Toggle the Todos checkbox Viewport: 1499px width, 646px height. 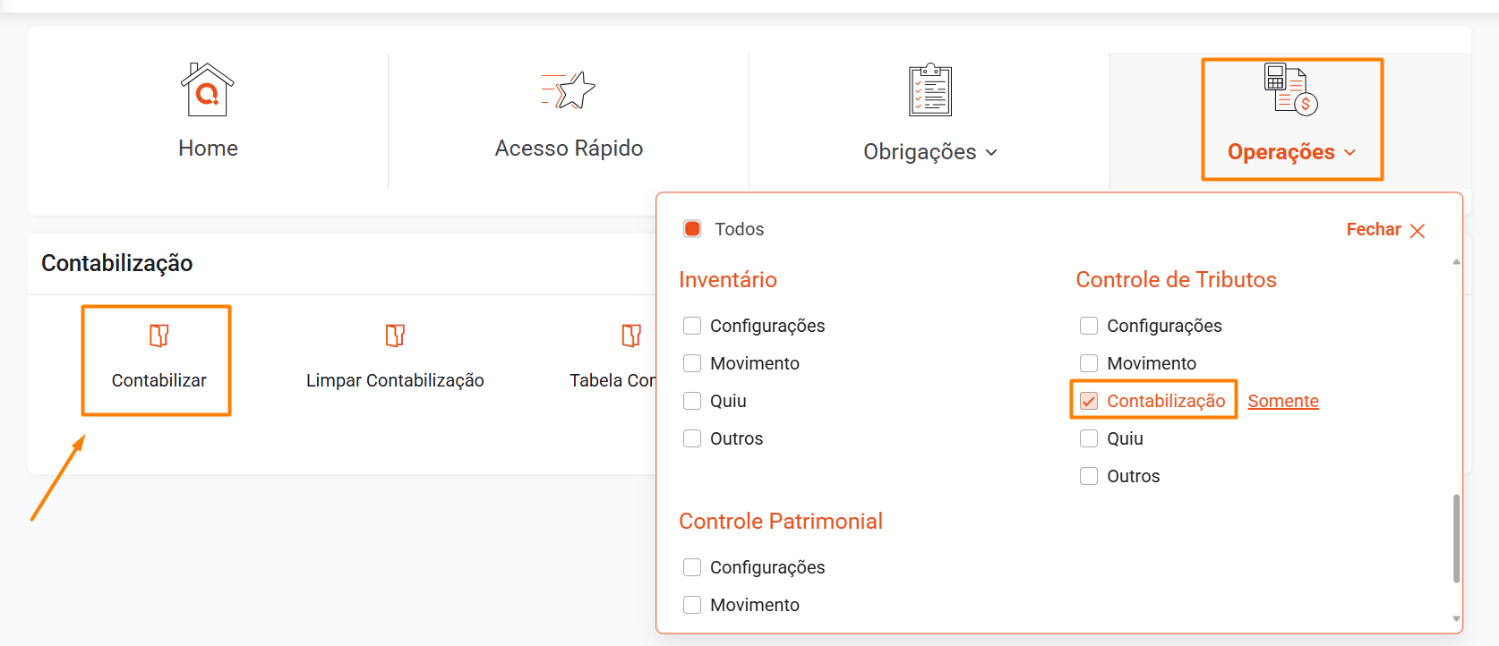point(692,229)
